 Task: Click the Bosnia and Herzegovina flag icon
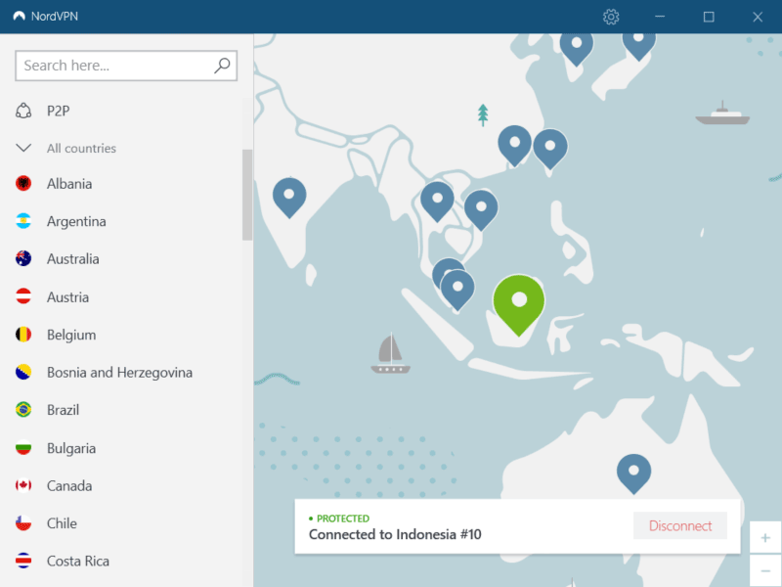pos(23,372)
